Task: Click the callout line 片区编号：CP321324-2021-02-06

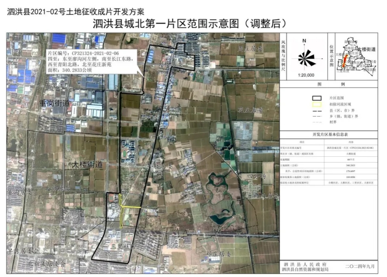Action: pyautogui.click(x=84, y=53)
